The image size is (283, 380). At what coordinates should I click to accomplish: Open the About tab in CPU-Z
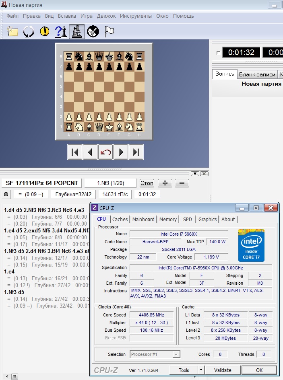228,219
